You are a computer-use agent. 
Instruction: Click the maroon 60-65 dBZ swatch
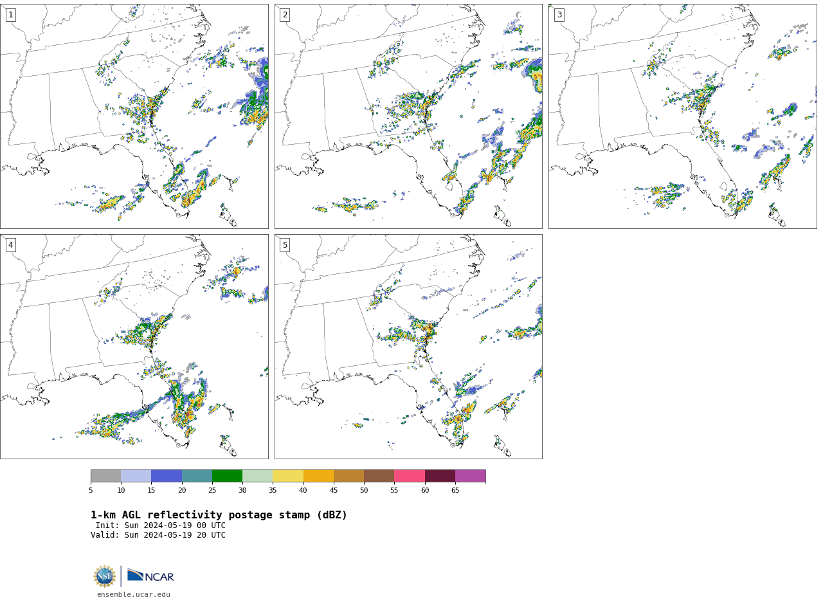pos(440,476)
